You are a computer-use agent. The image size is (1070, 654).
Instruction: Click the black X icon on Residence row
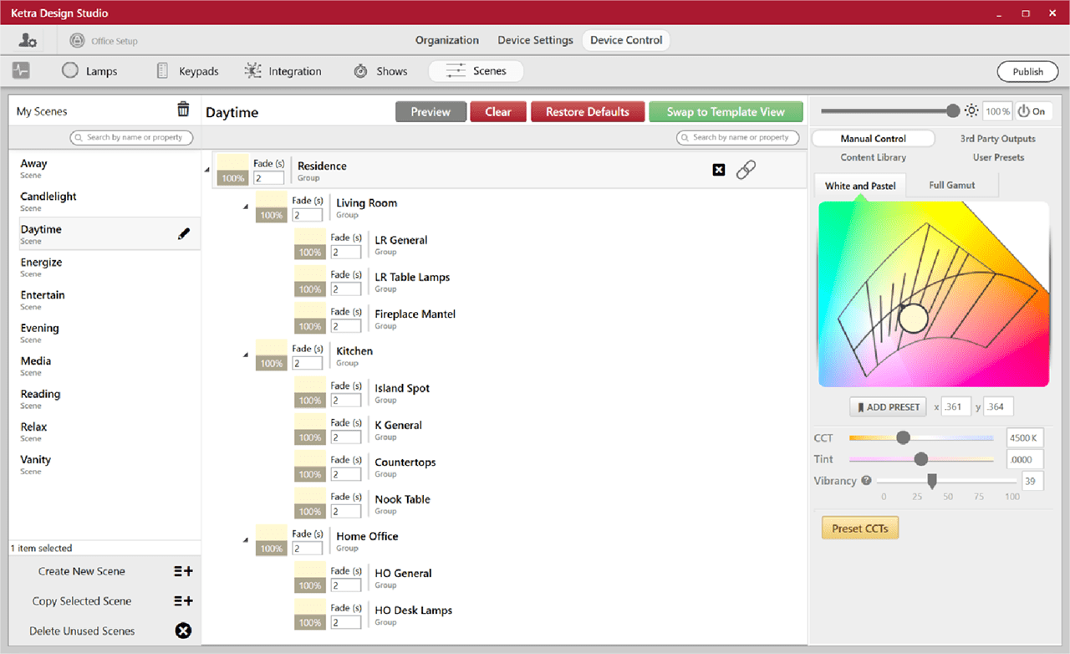pos(718,170)
